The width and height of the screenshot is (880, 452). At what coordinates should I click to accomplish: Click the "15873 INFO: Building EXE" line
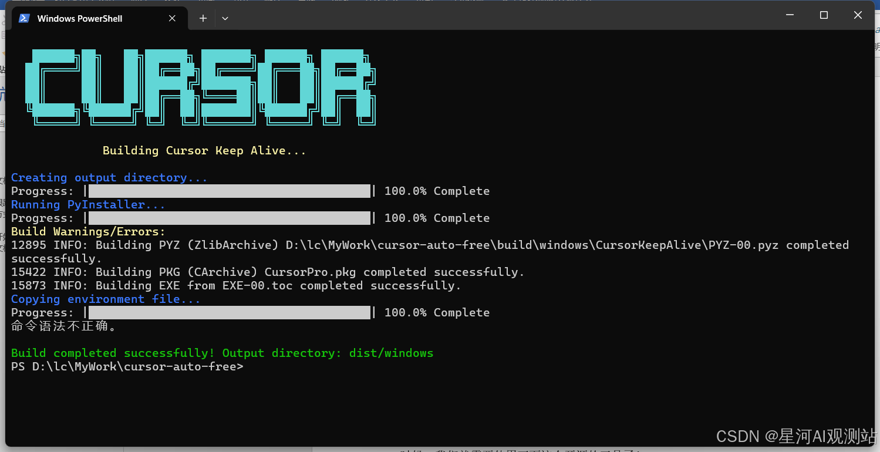pyautogui.click(x=236, y=285)
